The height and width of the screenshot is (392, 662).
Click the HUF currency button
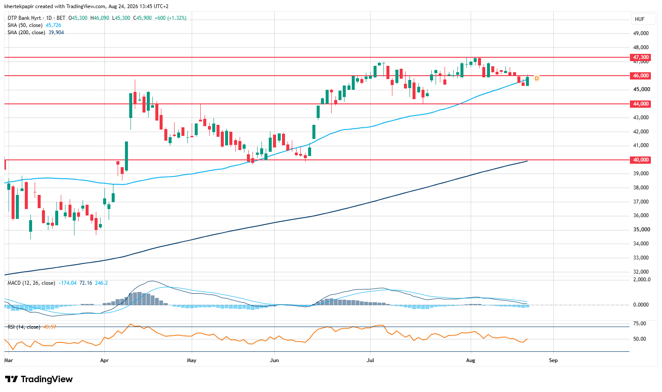(643, 19)
